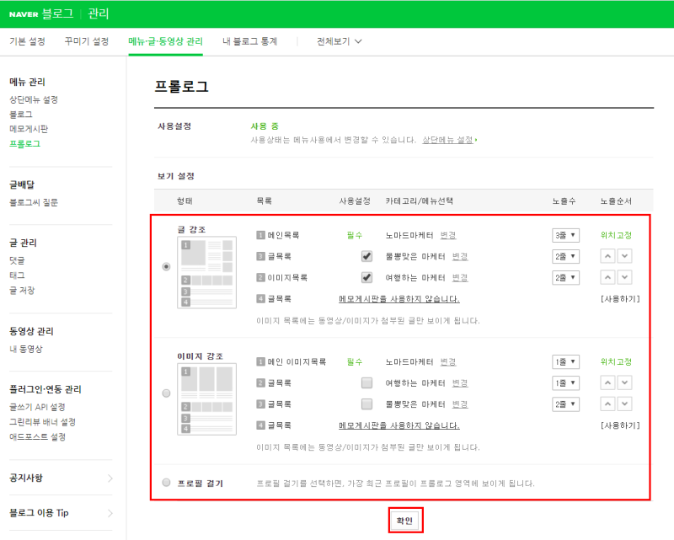
Task: Open the 기본 설정 tab
Action: [x=27, y=41]
